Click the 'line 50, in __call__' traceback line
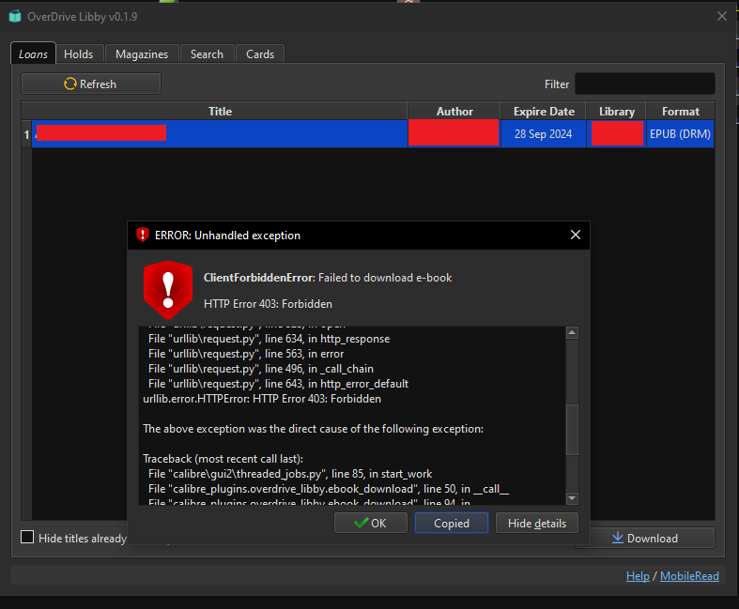 click(329, 489)
